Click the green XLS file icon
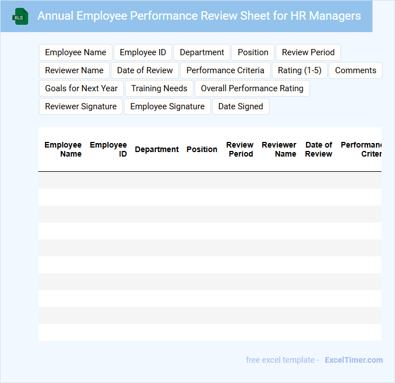Screen dimensions: 395x383 coord(20,16)
